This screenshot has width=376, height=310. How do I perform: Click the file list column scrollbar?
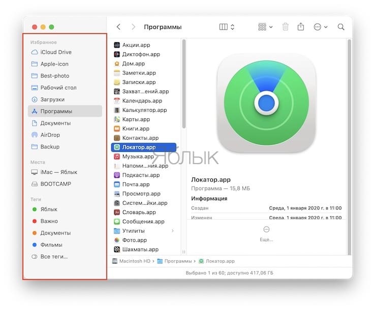[x=184, y=84]
